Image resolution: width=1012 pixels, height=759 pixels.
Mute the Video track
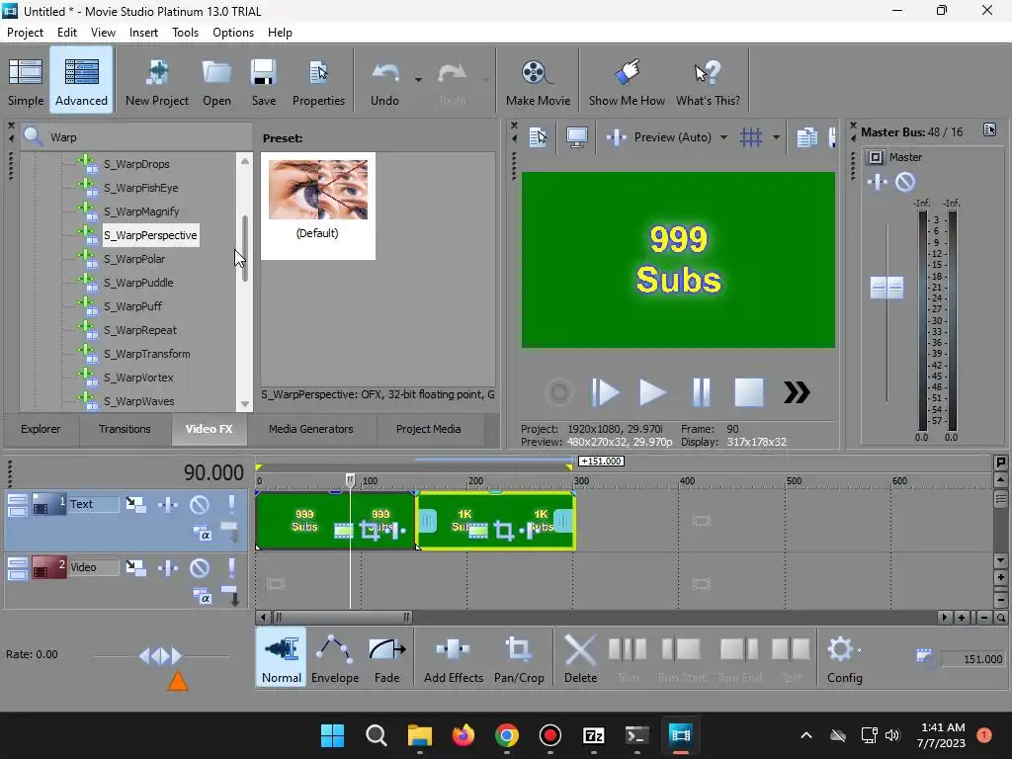tap(199, 567)
